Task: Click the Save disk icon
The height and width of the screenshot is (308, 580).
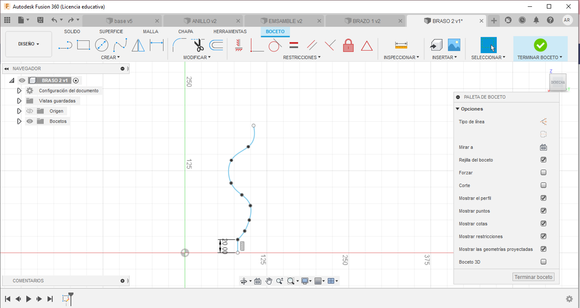Action: 40,20
